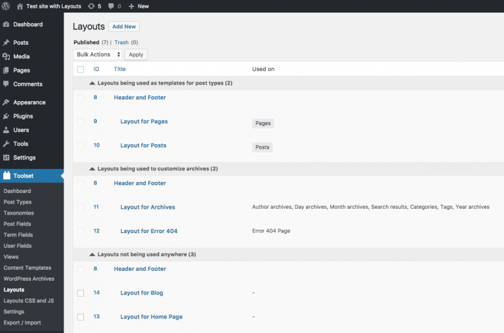Click the Pages icon in the sidebar
The width and height of the screenshot is (504, 333).
click(x=6, y=70)
